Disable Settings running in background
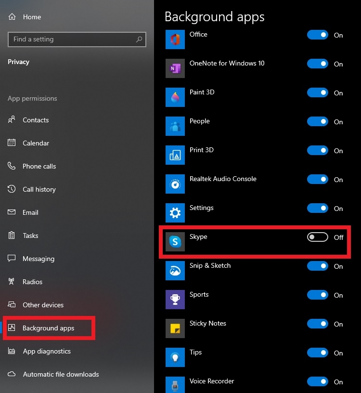Viewport: 361px width, 393px height. pyautogui.click(x=317, y=208)
